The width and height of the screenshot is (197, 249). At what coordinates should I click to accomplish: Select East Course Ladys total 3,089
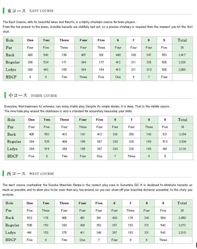pyautogui.click(x=182, y=70)
